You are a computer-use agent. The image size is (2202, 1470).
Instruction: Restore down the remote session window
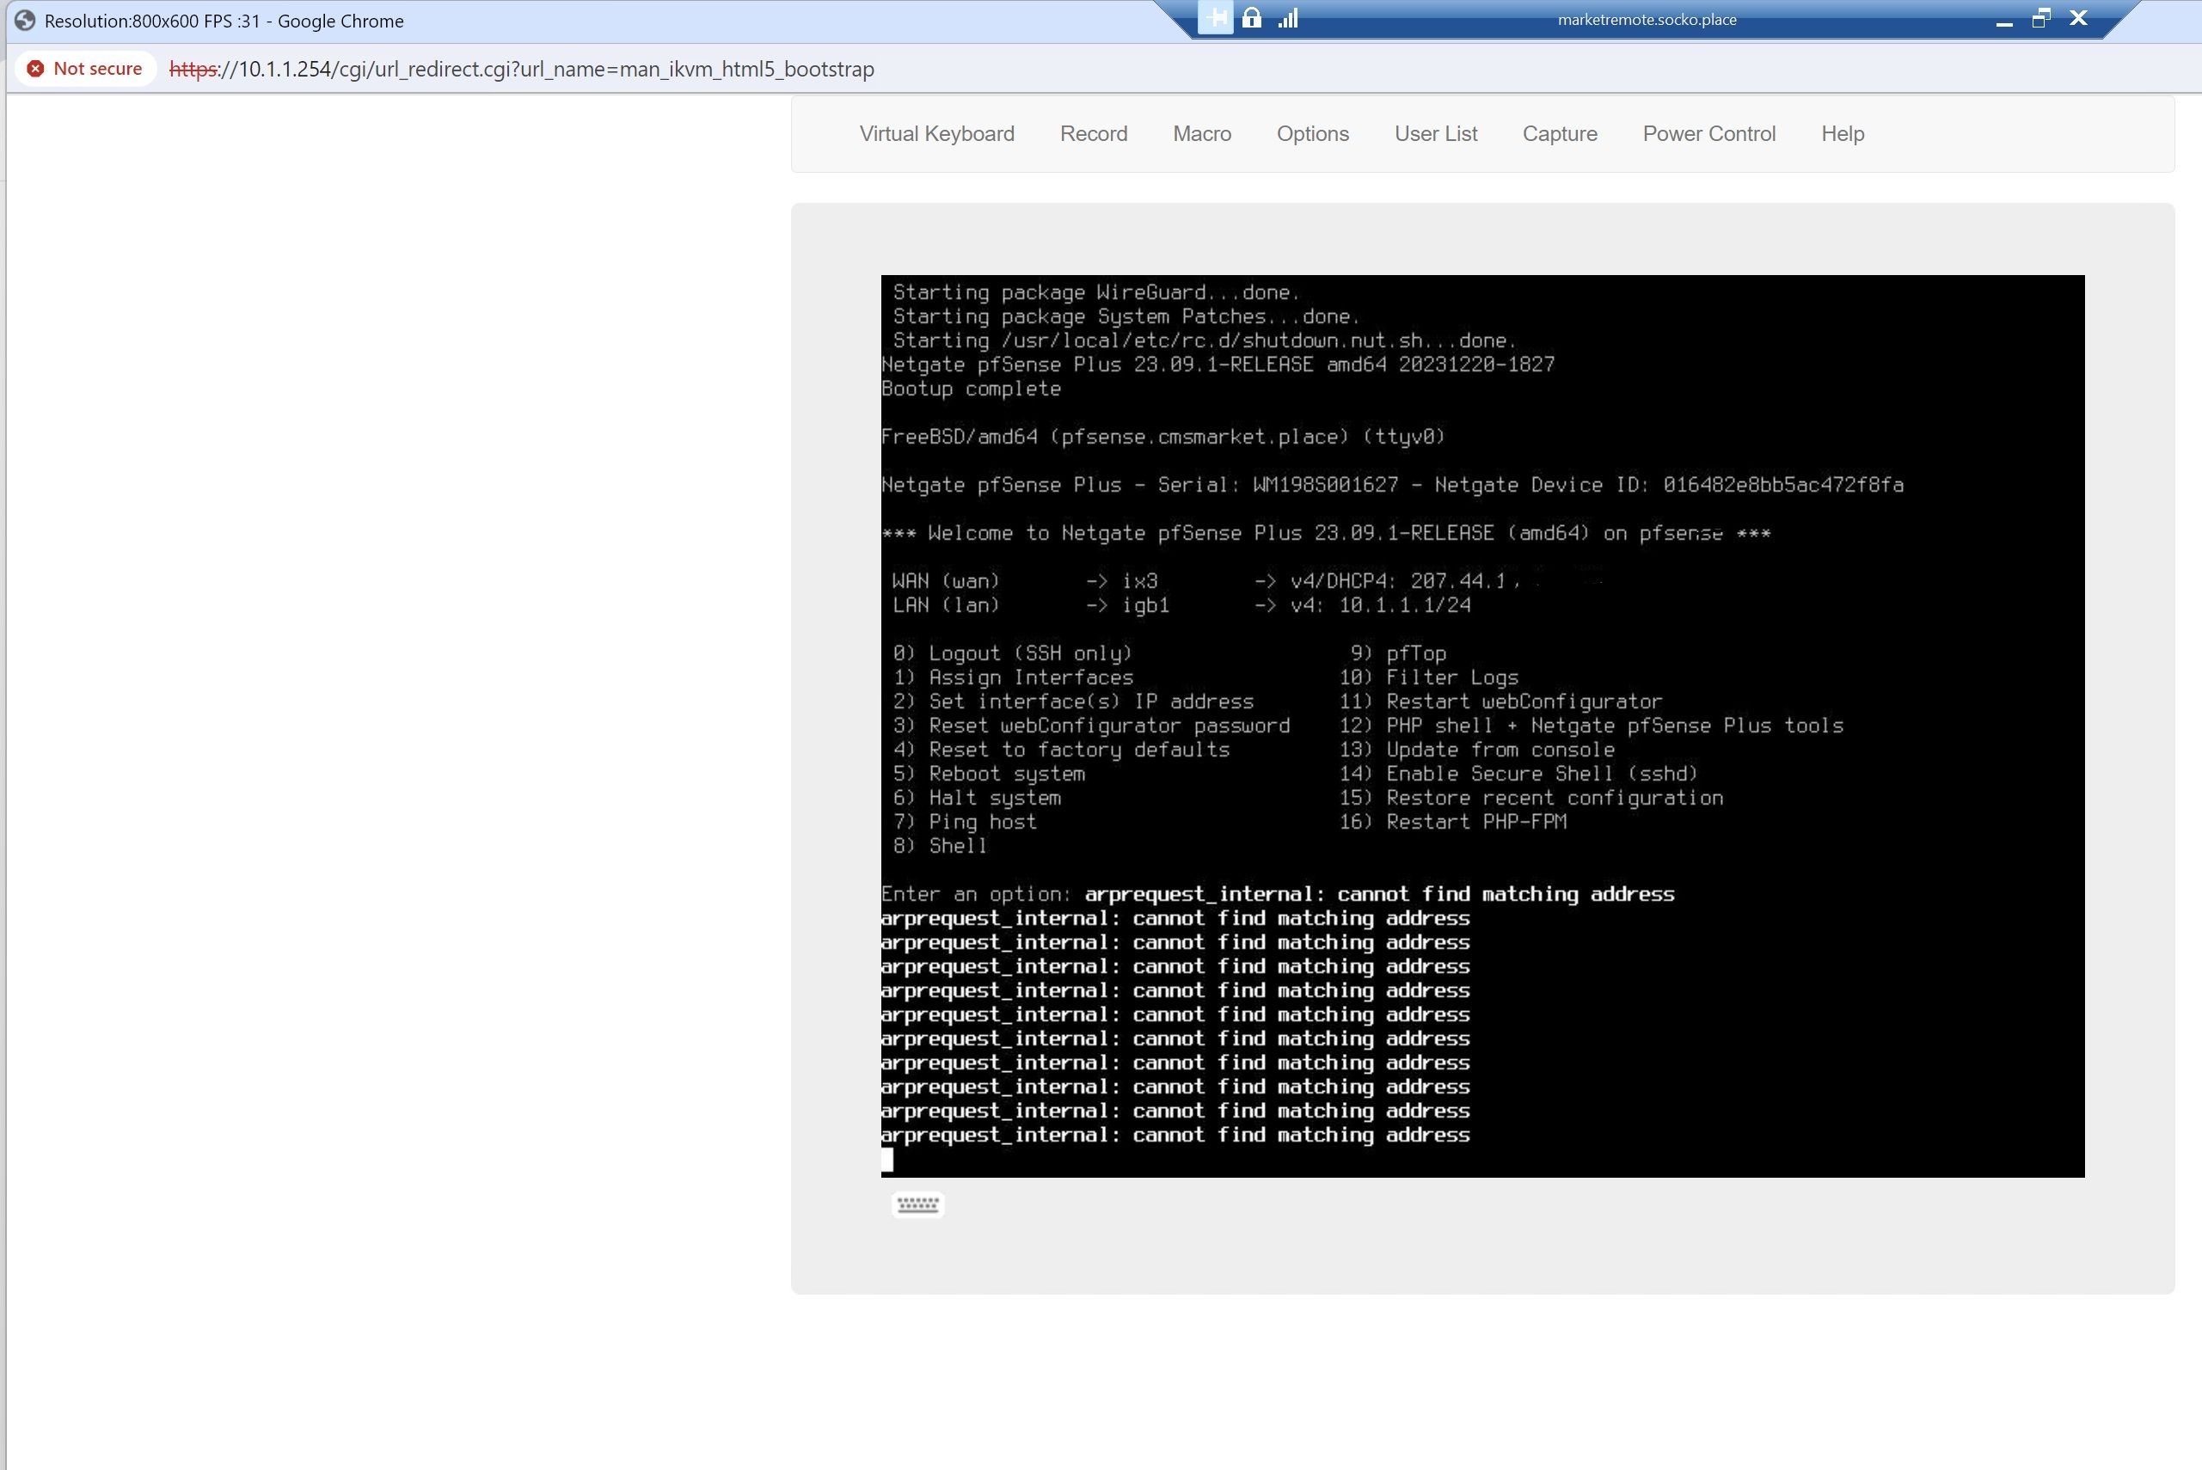pos(2040,19)
